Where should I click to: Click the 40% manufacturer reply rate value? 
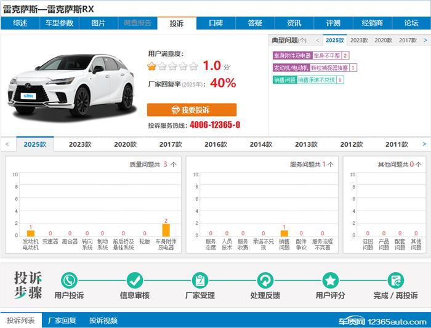pyautogui.click(x=223, y=83)
